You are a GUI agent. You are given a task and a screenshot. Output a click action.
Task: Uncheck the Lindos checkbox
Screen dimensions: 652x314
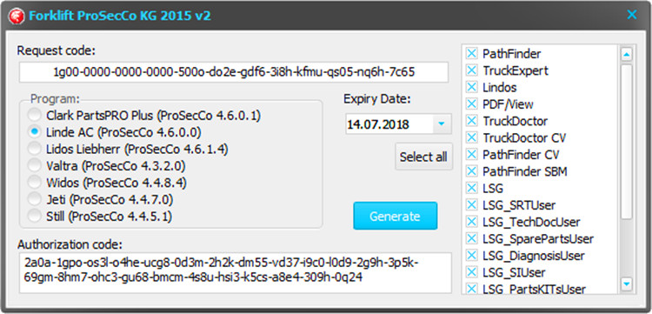click(471, 87)
